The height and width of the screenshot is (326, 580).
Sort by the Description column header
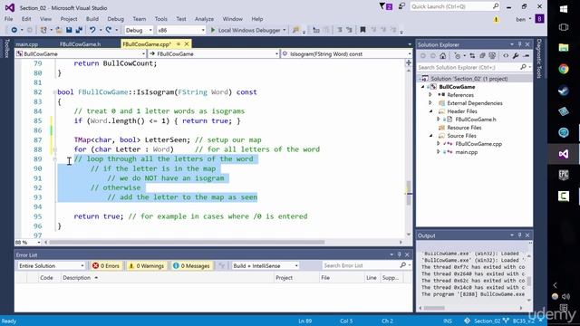pos(76,278)
